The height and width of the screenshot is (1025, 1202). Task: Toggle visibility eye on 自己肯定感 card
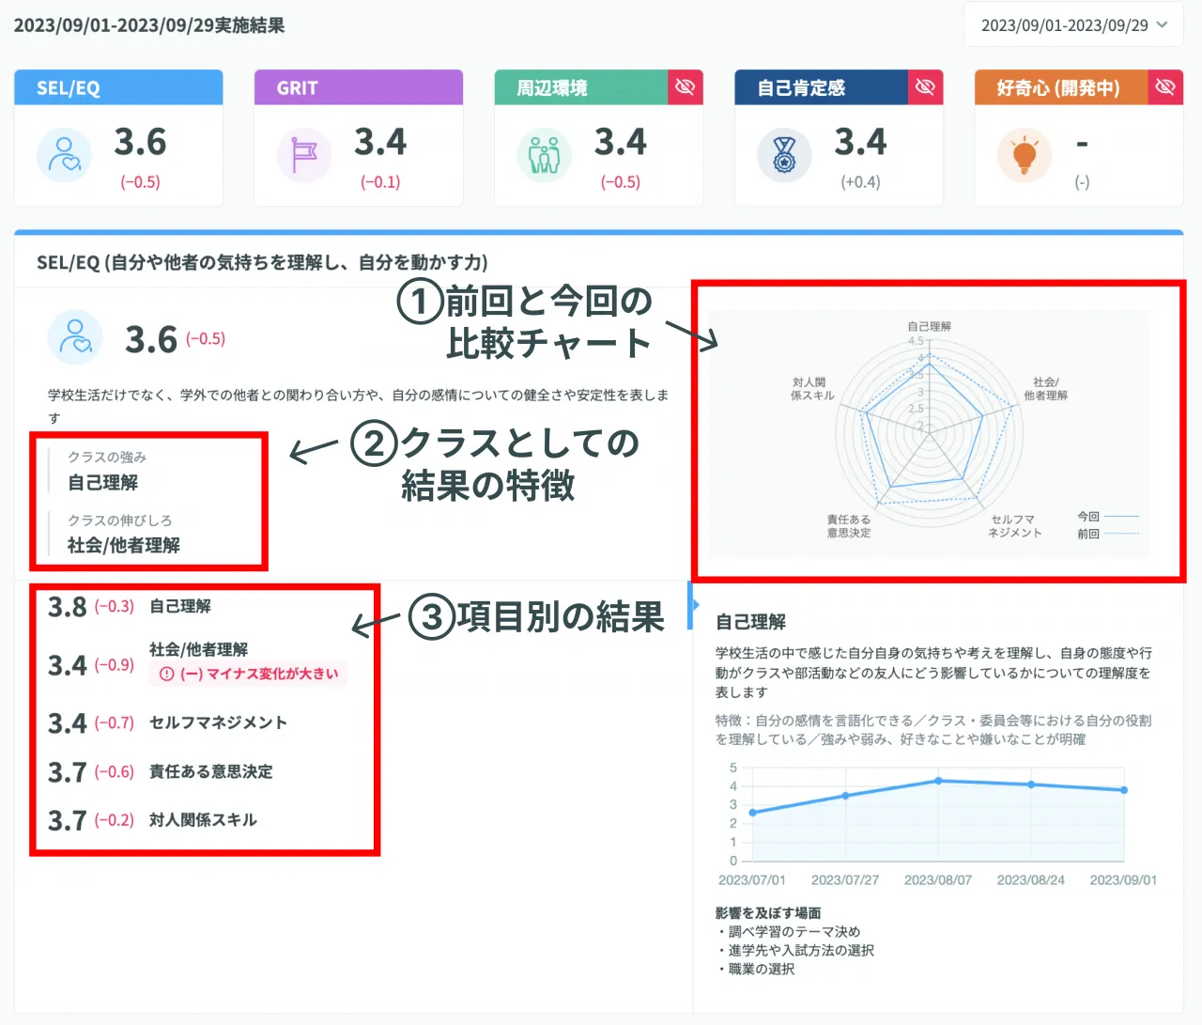click(x=926, y=87)
